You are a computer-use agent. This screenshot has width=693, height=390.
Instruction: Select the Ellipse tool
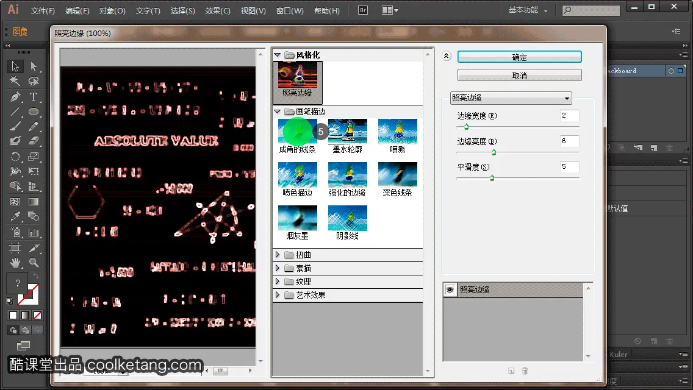point(34,112)
